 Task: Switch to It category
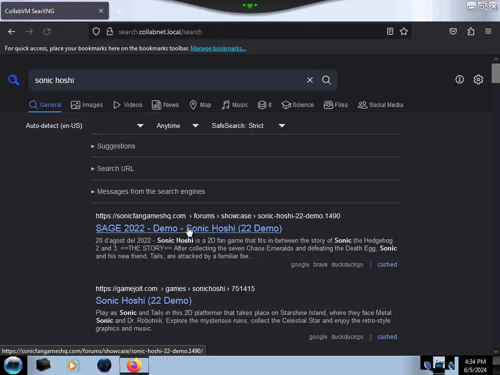point(265,105)
